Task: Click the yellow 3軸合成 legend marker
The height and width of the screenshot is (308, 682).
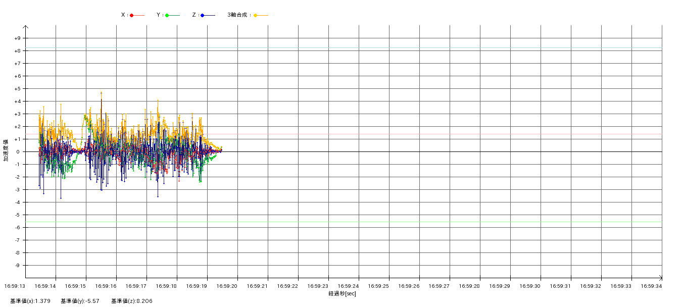Action: click(256, 16)
